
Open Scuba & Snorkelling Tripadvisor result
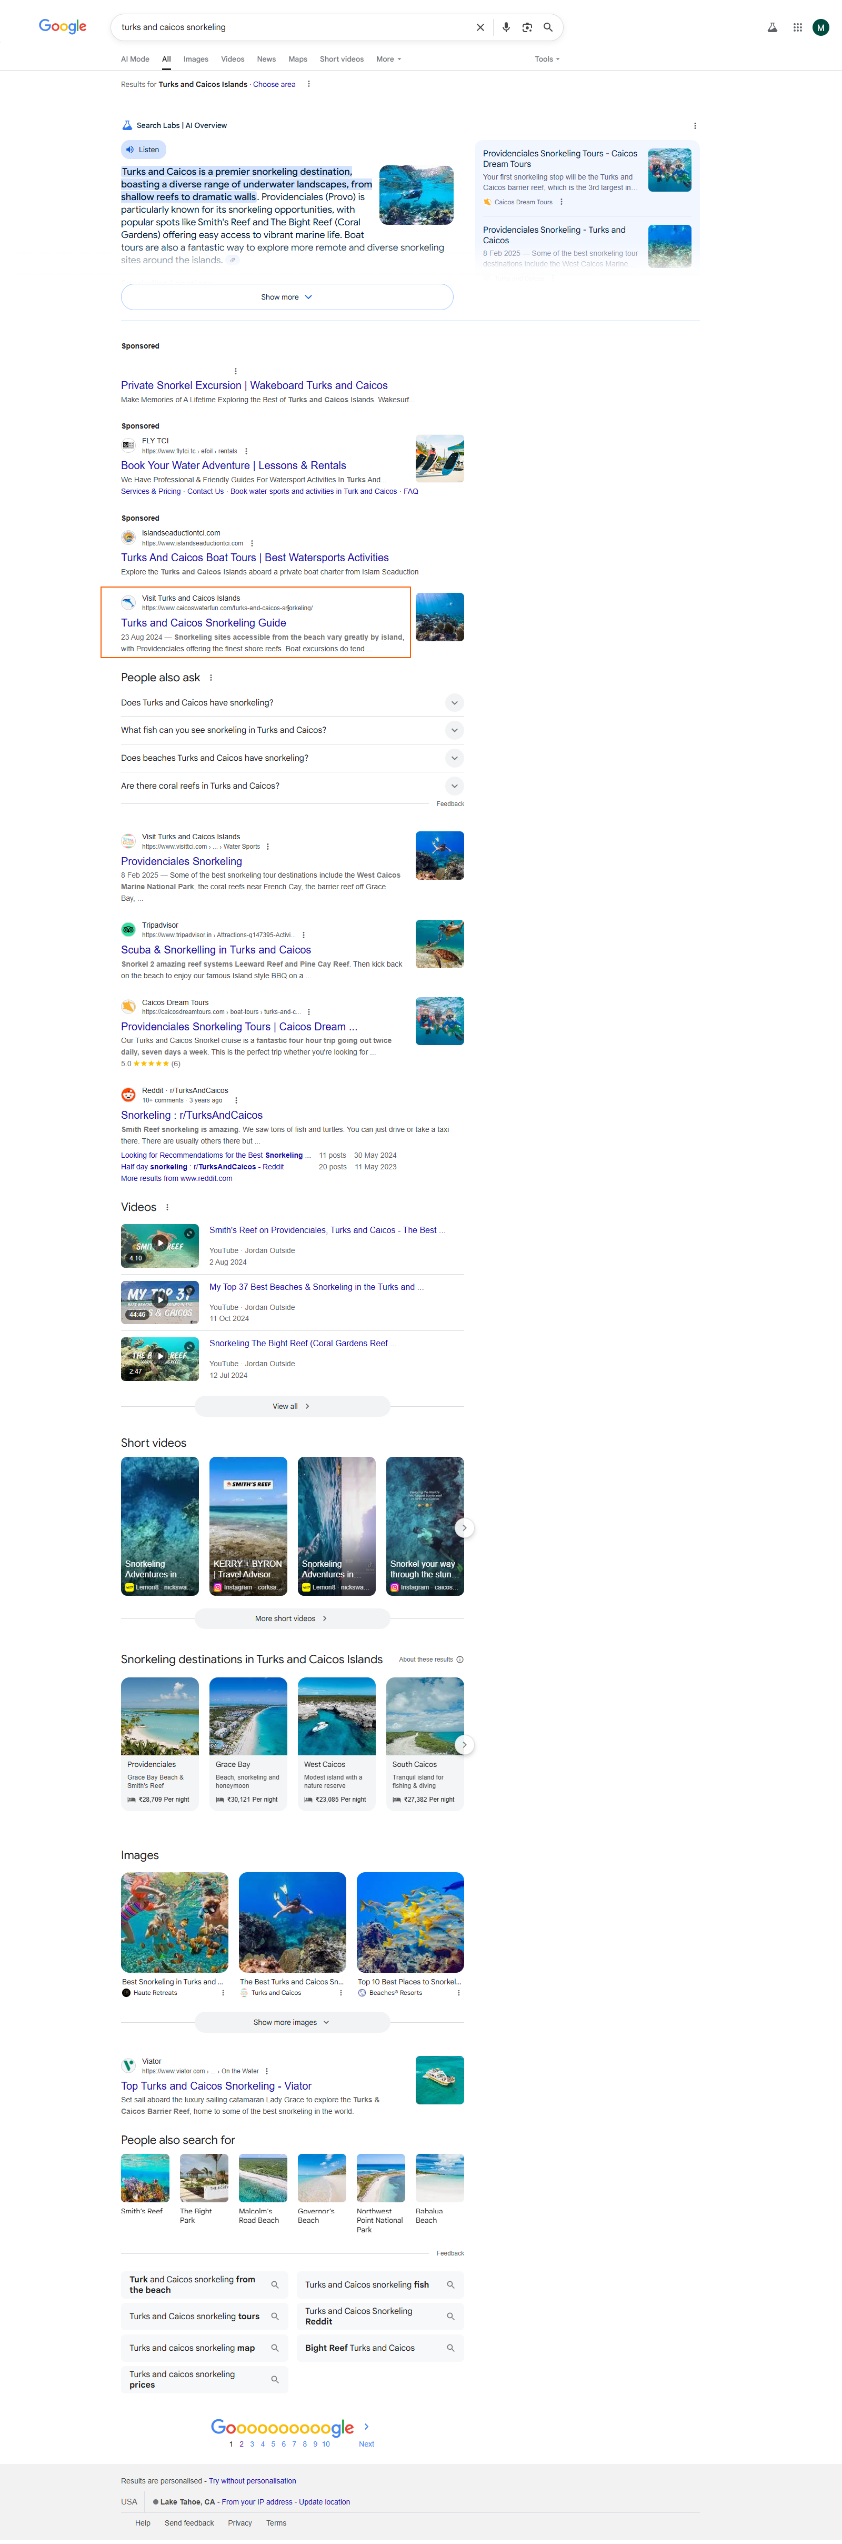pos(216,950)
